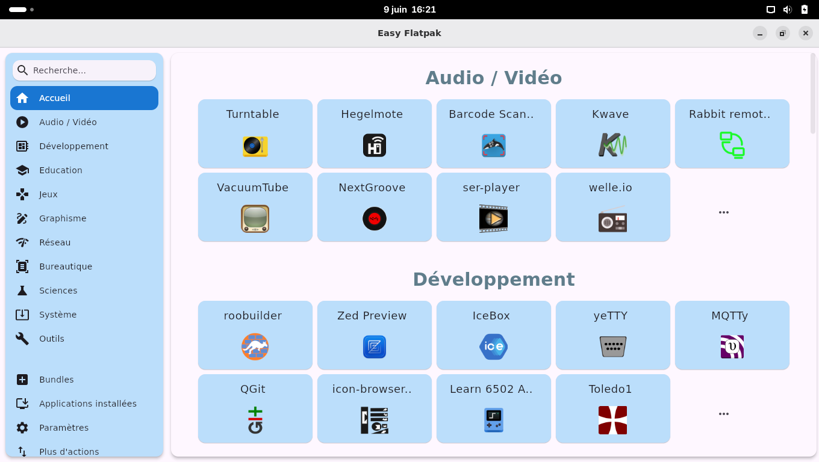The height and width of the screenshot is (462, 819).
Task: Open the Développement category
Action: pyautogui.click(x=84, y=146)
